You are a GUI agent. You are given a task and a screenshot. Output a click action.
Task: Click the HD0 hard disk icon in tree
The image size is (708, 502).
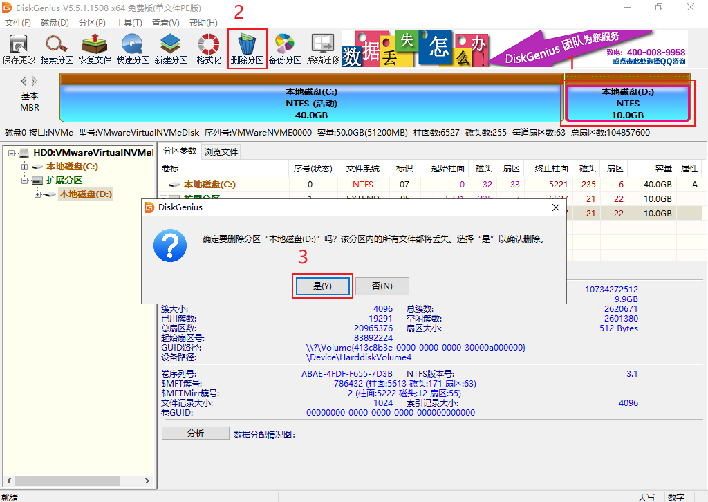click(25, 153)
